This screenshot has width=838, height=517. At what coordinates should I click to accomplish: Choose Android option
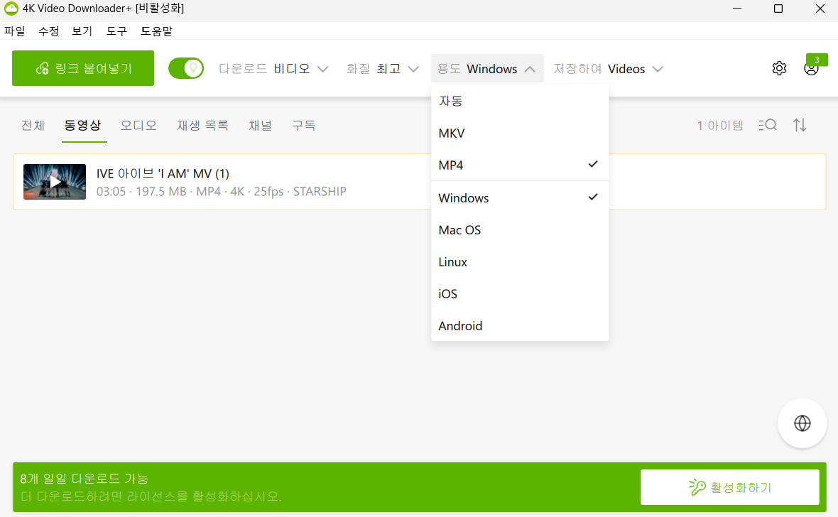point(519,325)
